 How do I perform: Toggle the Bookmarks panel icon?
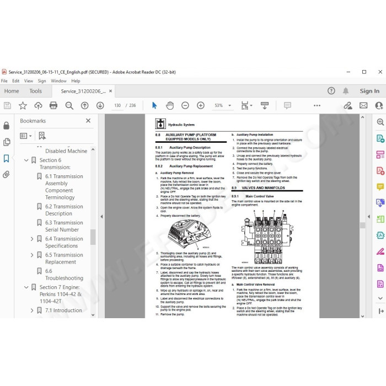tap(7, 158)
